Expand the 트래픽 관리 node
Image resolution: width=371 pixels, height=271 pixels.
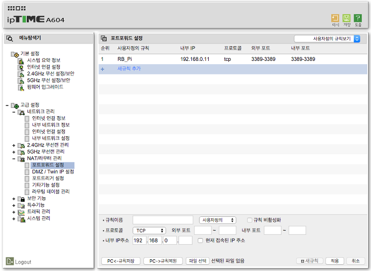[14, 212]
